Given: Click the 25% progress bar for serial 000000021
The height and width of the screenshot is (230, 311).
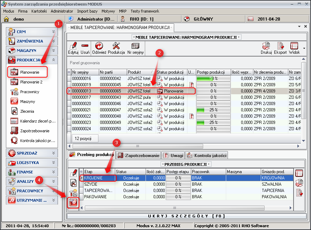Looking at the screenshot, I should pos(213,110).
